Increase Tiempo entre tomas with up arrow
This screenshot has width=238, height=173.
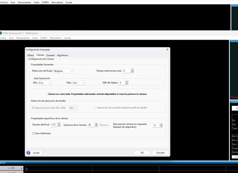[x=132, y=70]
